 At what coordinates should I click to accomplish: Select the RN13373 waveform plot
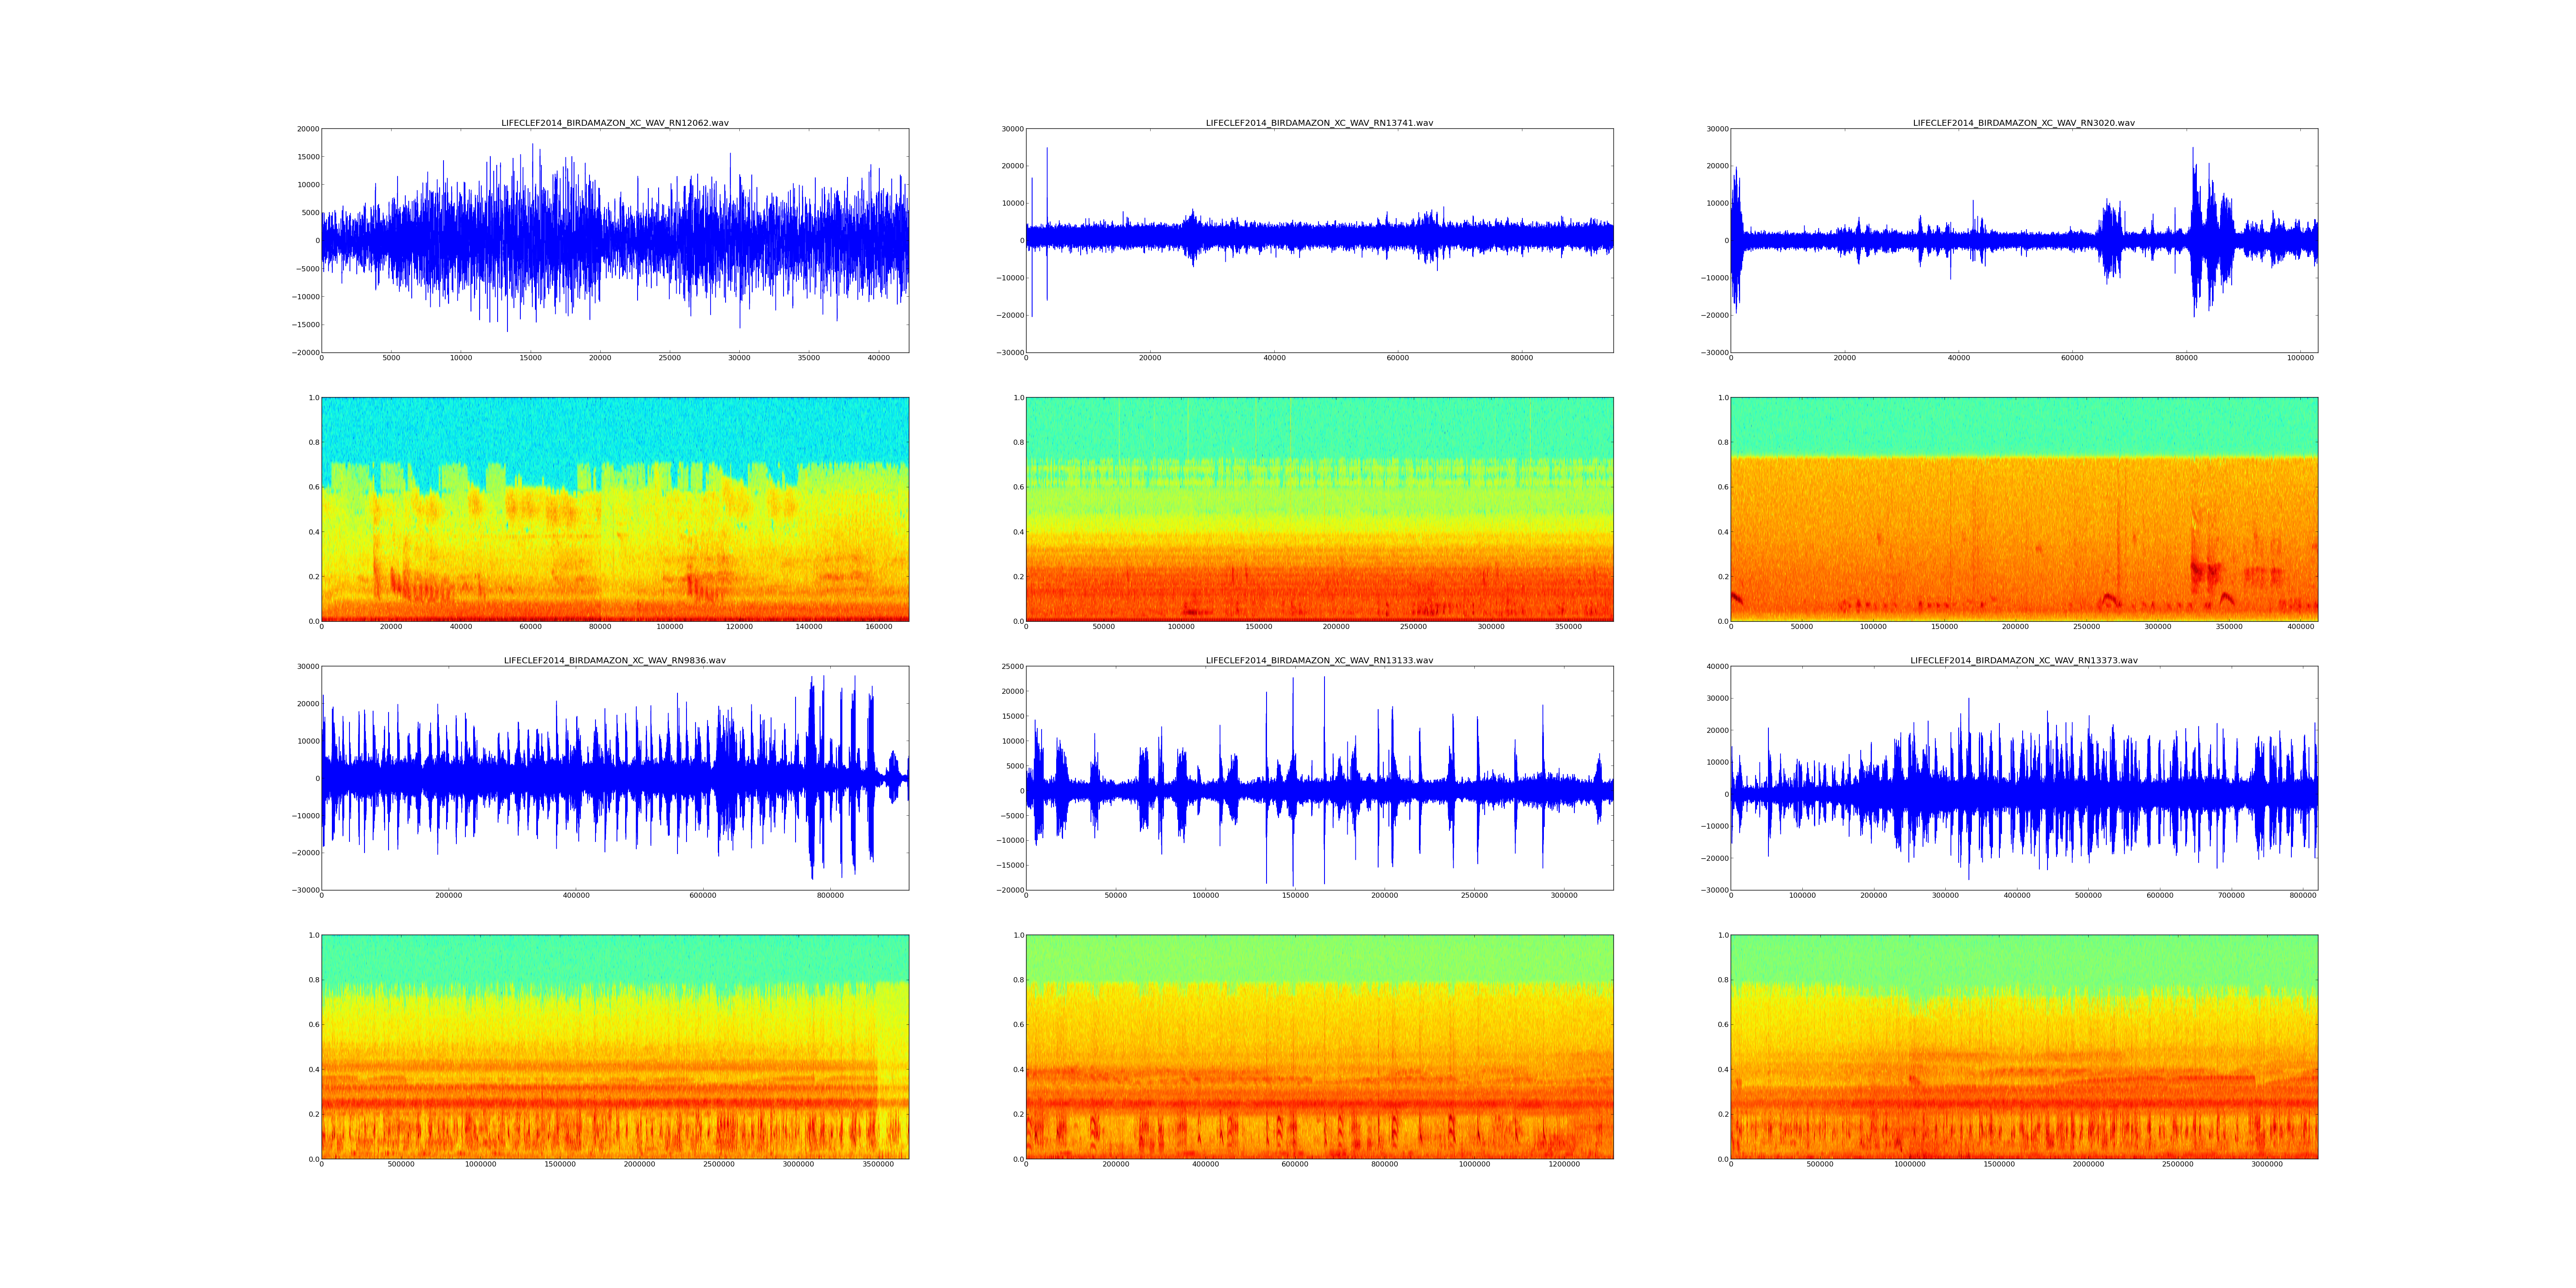(x=2023, y=778)
